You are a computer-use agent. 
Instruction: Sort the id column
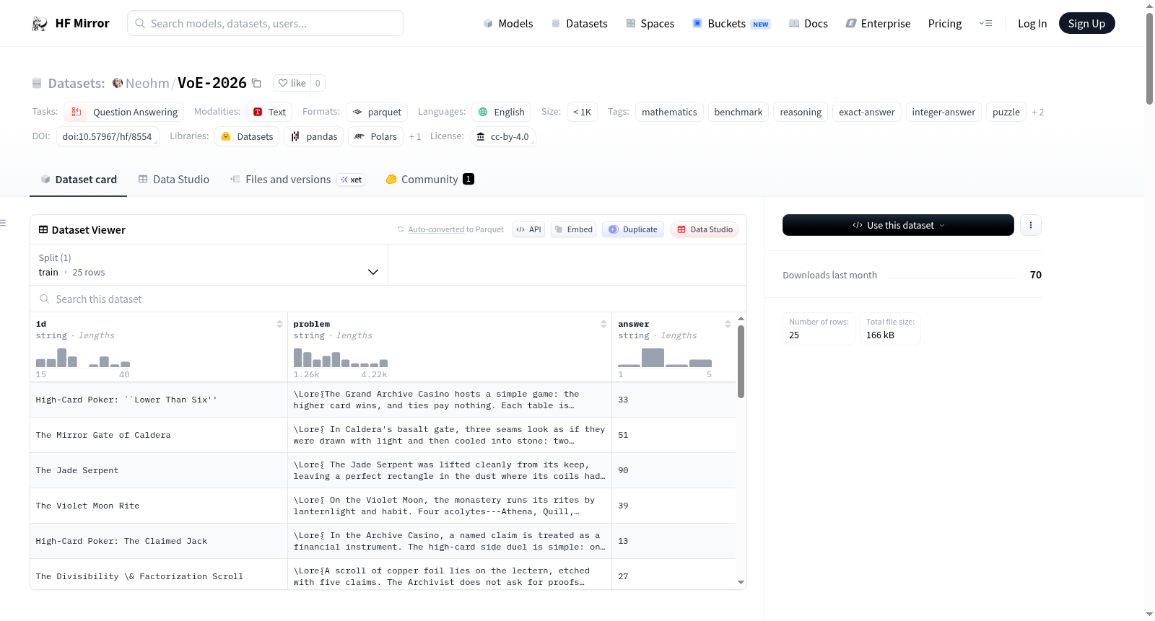point(279,324)
